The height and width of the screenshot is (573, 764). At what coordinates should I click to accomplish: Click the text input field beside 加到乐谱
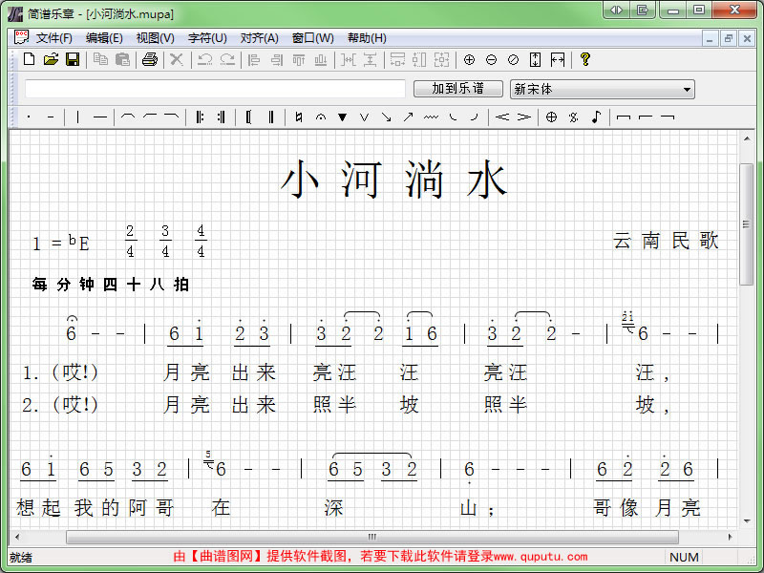[216, 89]
